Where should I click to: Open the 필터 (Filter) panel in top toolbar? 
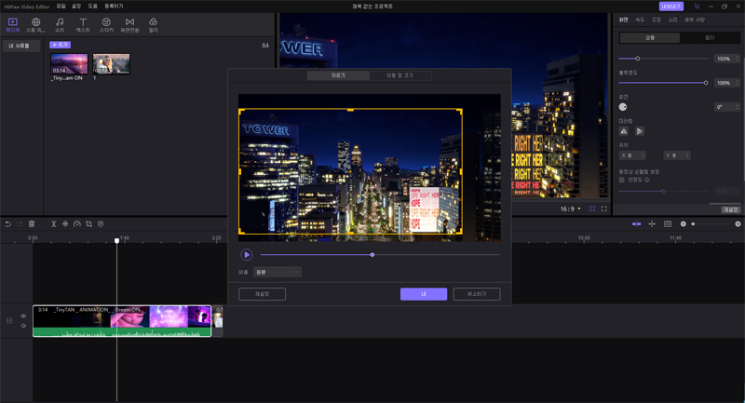[x=153, y=25]
